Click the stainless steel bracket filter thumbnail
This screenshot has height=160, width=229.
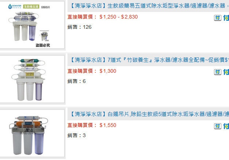point(32,133)
